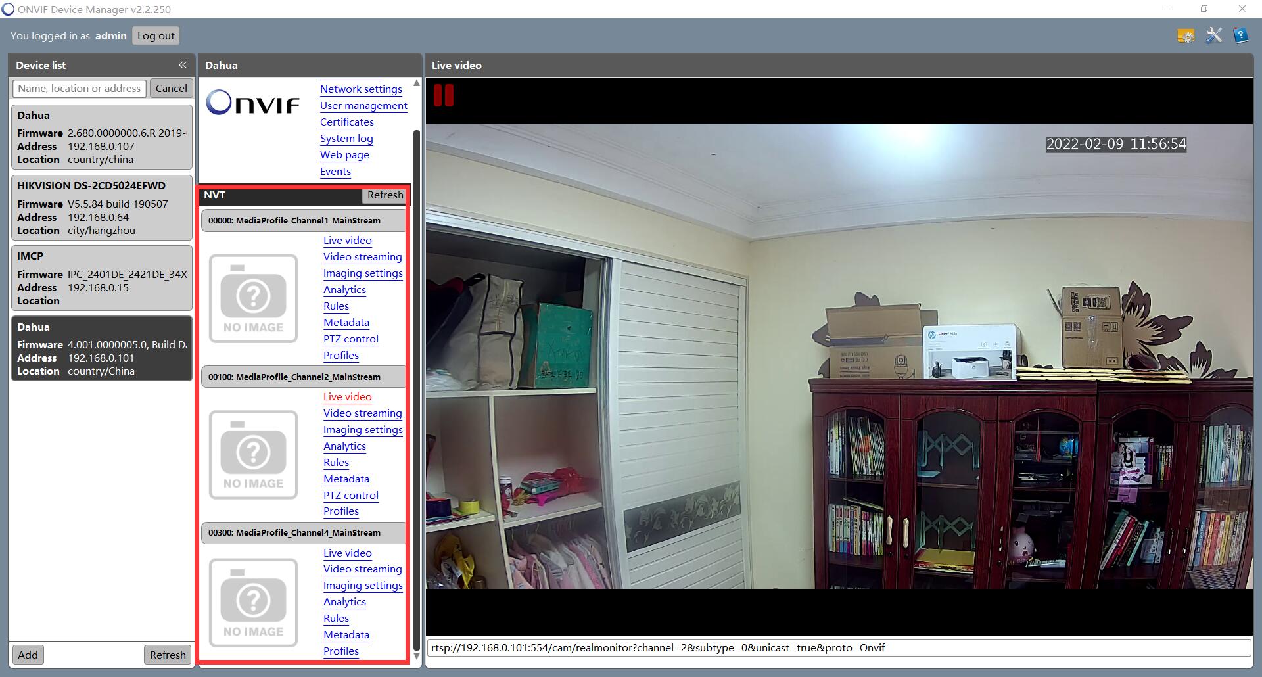Click the Log out button
This screenshot has width=1262, height=677.
pyautogui.click(x=156, y=36)
